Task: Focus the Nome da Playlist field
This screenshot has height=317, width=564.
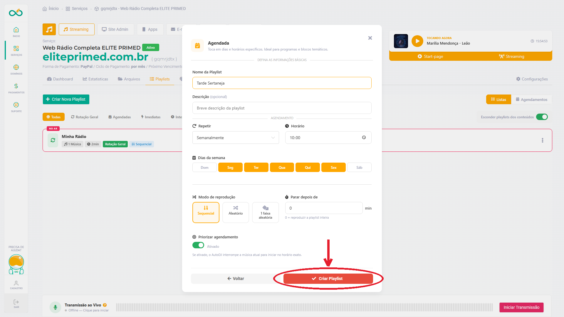Action: click(x=282, y=83)
